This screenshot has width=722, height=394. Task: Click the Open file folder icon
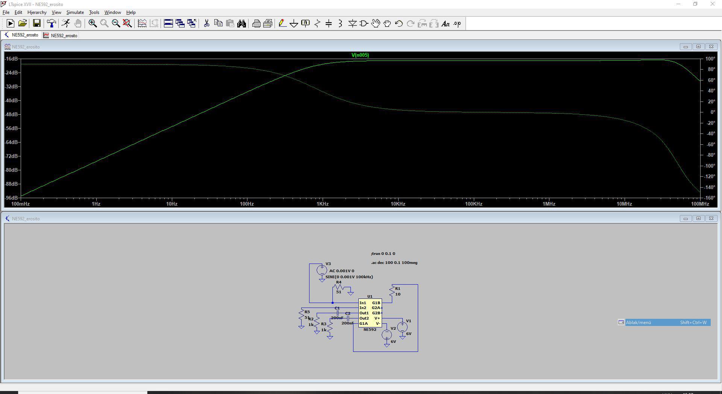[23, 23]
